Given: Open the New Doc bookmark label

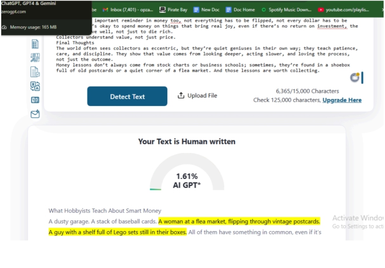Looking at the screenshot, I should coord(210,10).
